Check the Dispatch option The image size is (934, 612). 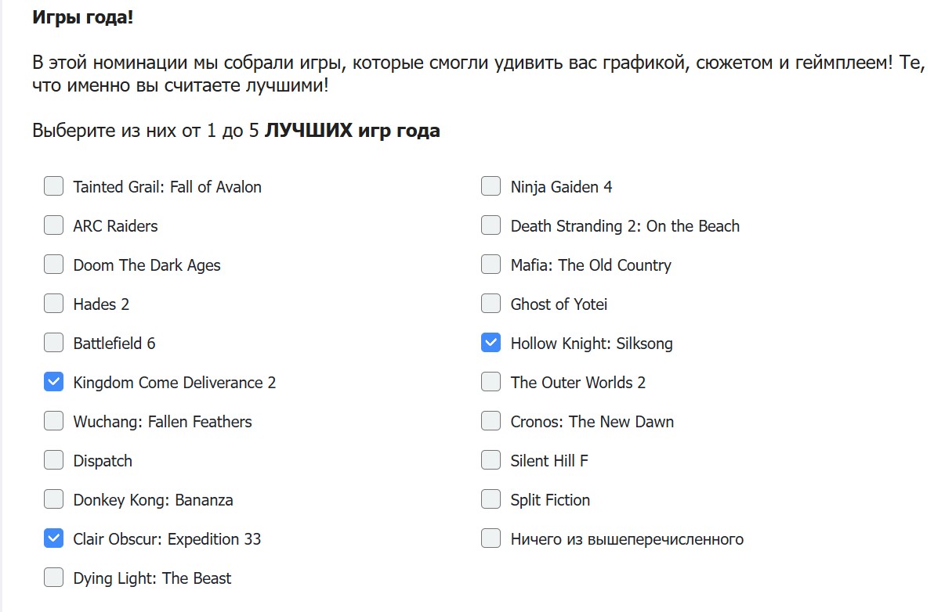(x=53, y=460)
